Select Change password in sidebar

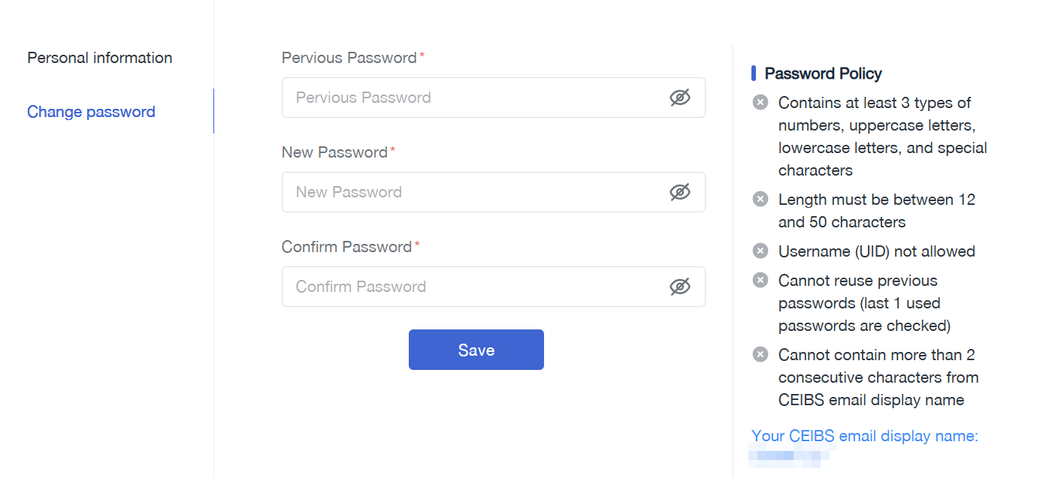91,112
